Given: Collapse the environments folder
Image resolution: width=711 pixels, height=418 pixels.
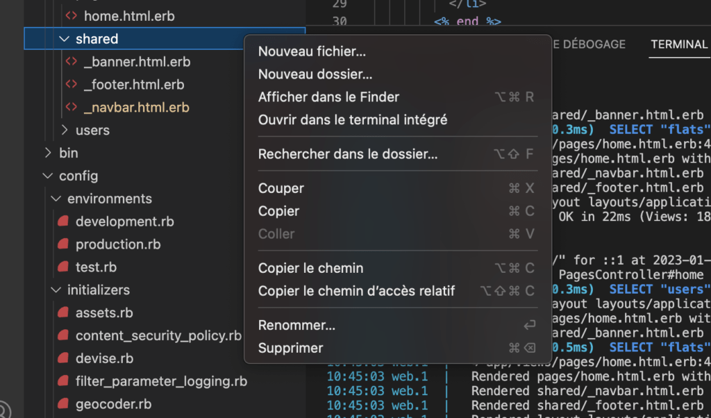Looking at the screenshot, I should coord(110,199).
